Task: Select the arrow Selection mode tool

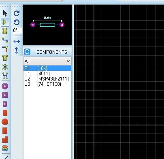Action: point(5,13)
